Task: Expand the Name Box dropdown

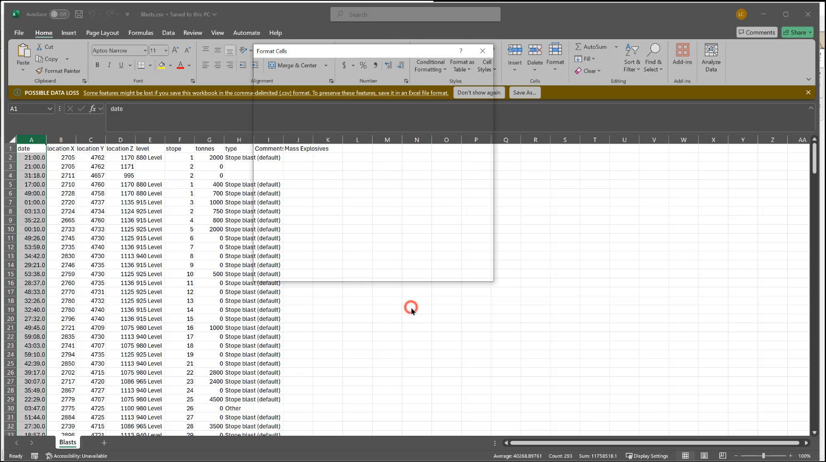Action: click(50, 109)
